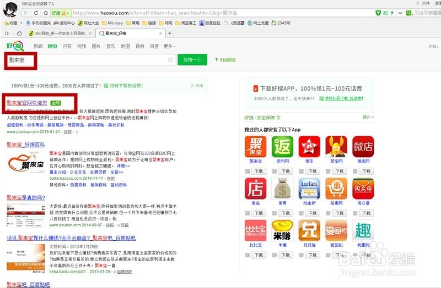Click the 微店网 app icon
This screenshot has width=441, height=288.
click(363, 147)
